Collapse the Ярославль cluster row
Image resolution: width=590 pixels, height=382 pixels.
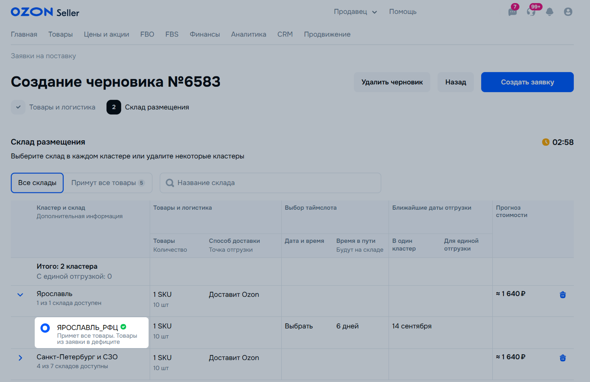click(20, 295)
